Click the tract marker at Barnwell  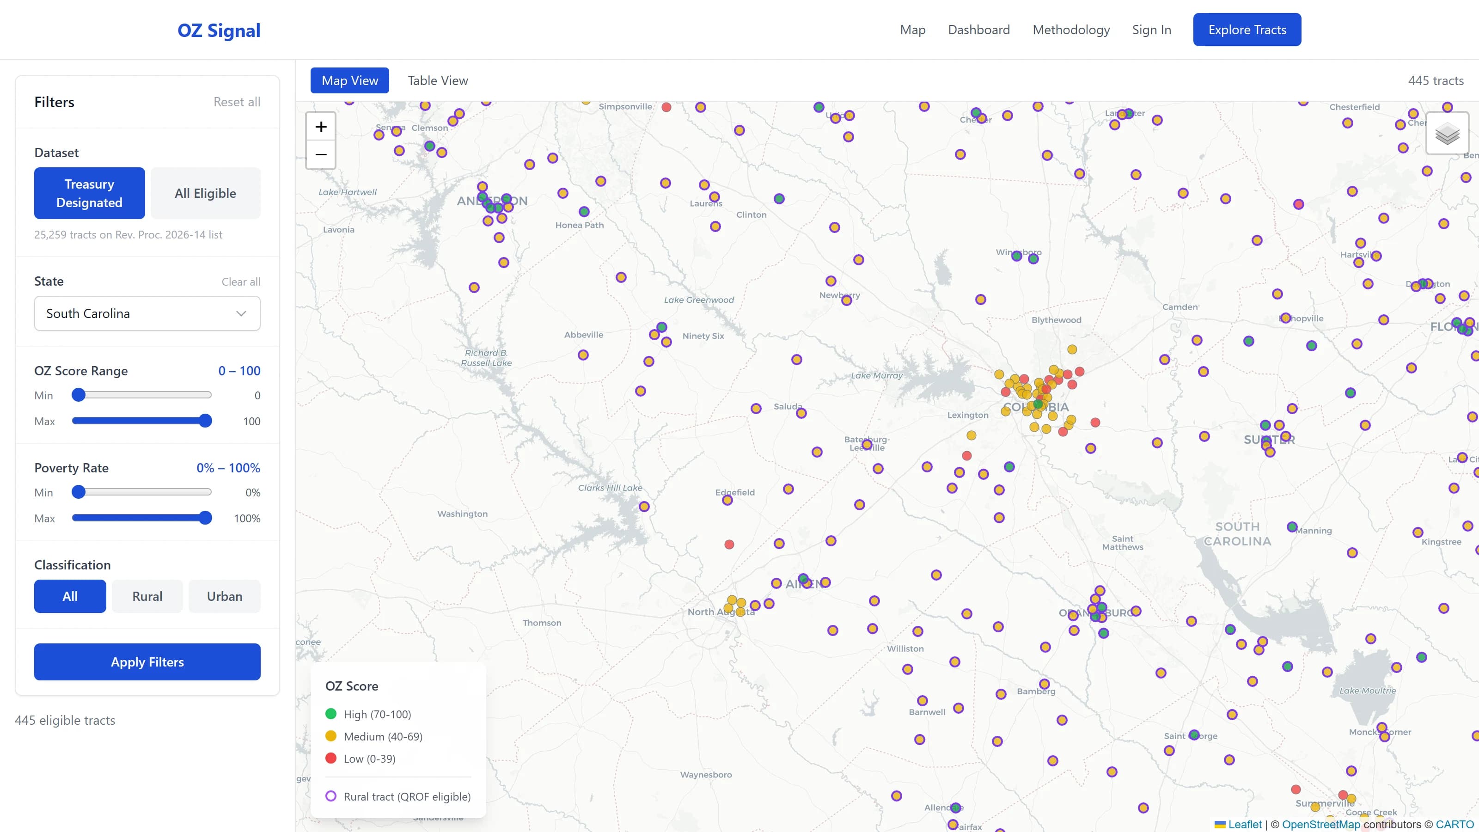pyautogui.click(x=923, y=701)
